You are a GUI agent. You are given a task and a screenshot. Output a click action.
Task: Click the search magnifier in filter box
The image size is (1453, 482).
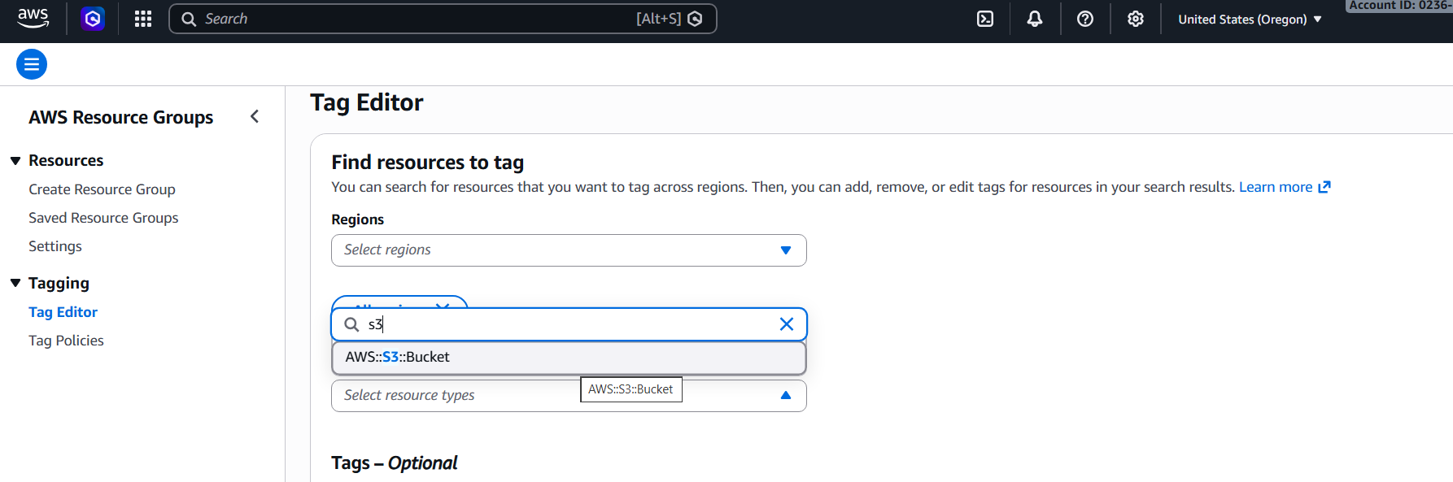point(351,324)
